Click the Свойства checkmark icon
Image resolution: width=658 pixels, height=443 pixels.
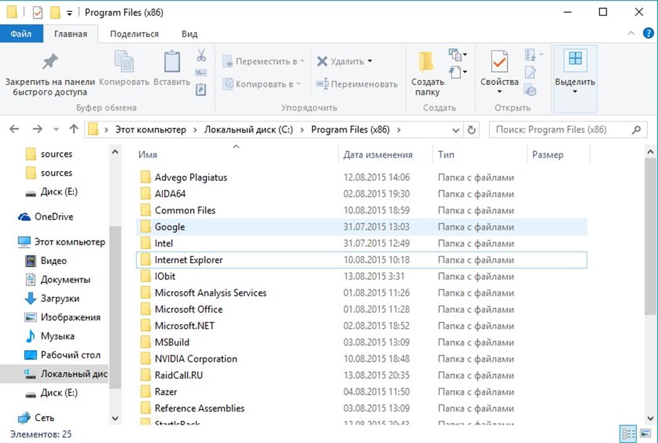(x=499, y=62)
